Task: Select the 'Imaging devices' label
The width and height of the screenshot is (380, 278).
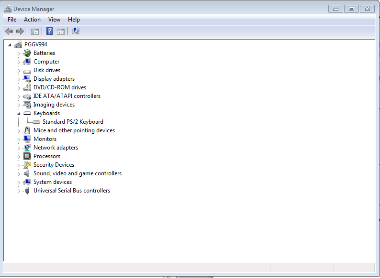Action: tap(54, 105)
